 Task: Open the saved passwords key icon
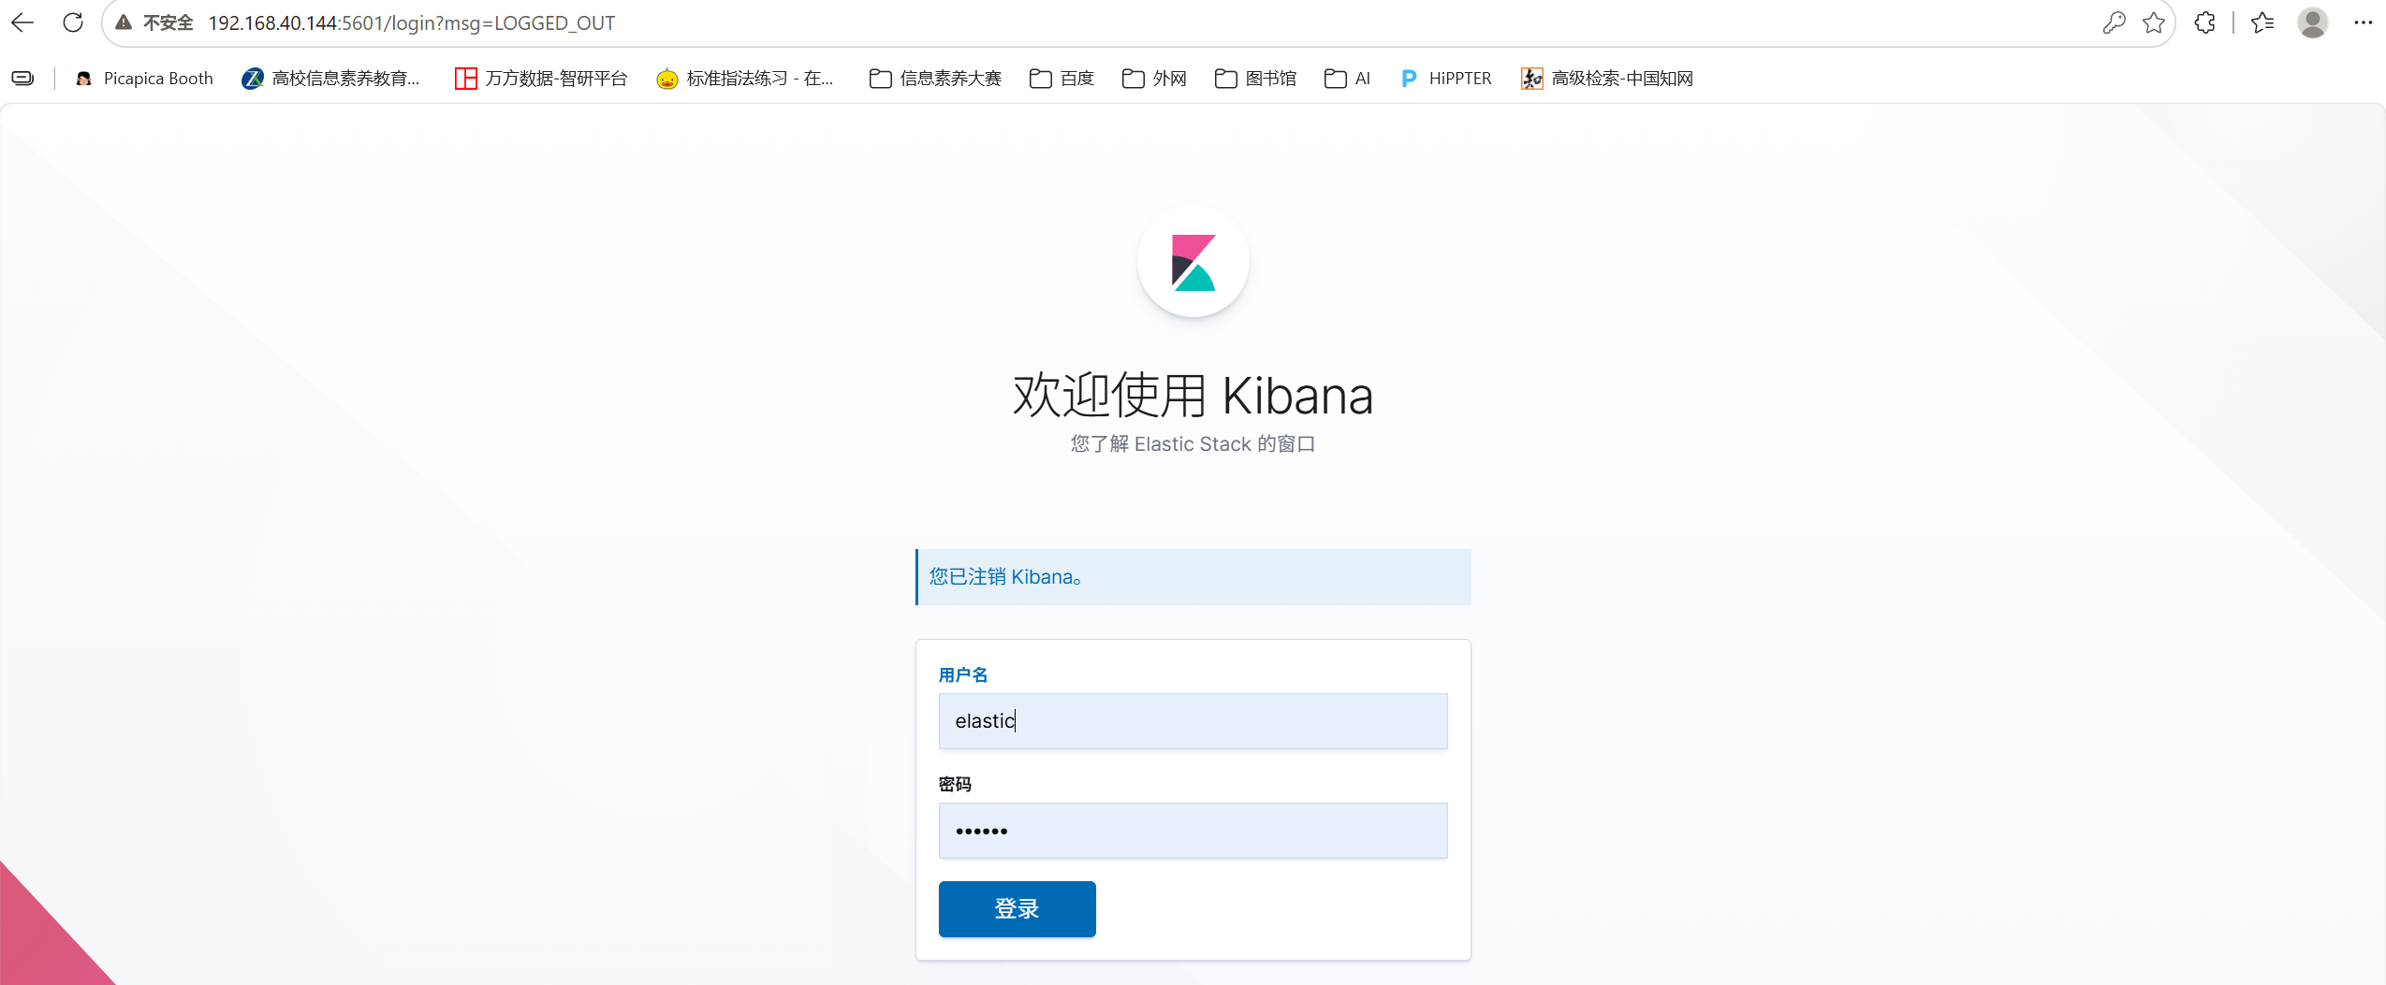[2114, 22]
